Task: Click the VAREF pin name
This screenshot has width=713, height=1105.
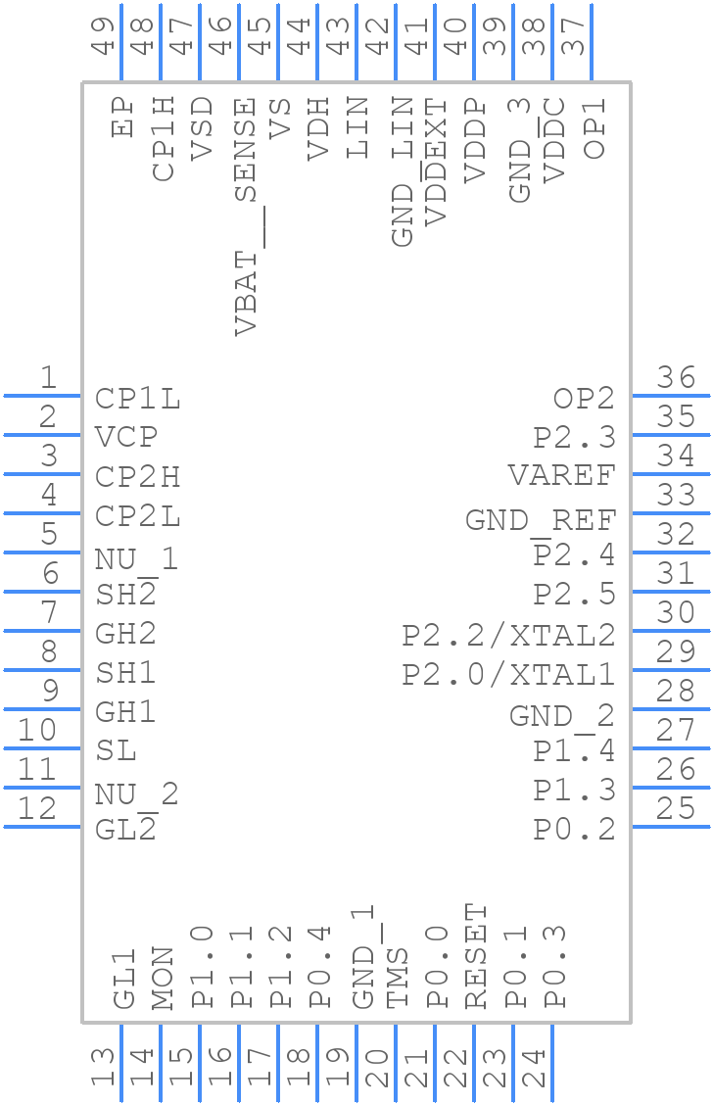Action: pos(562,476)
